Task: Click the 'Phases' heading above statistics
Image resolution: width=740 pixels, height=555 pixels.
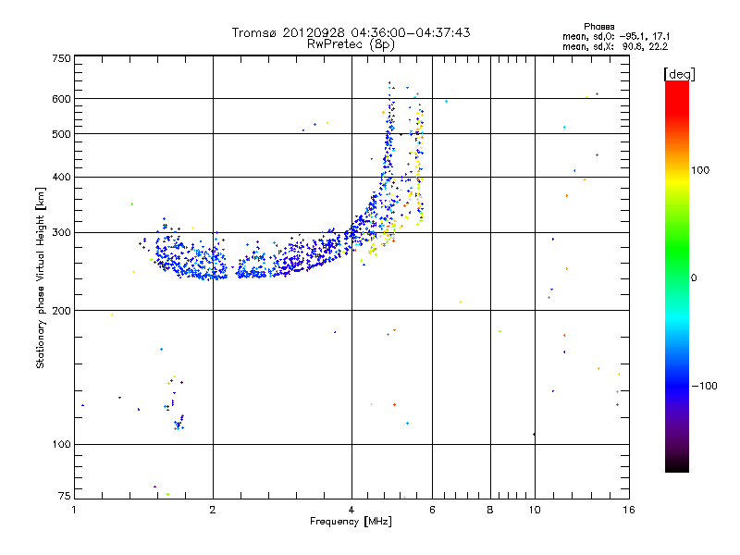Action: (598, 27)
